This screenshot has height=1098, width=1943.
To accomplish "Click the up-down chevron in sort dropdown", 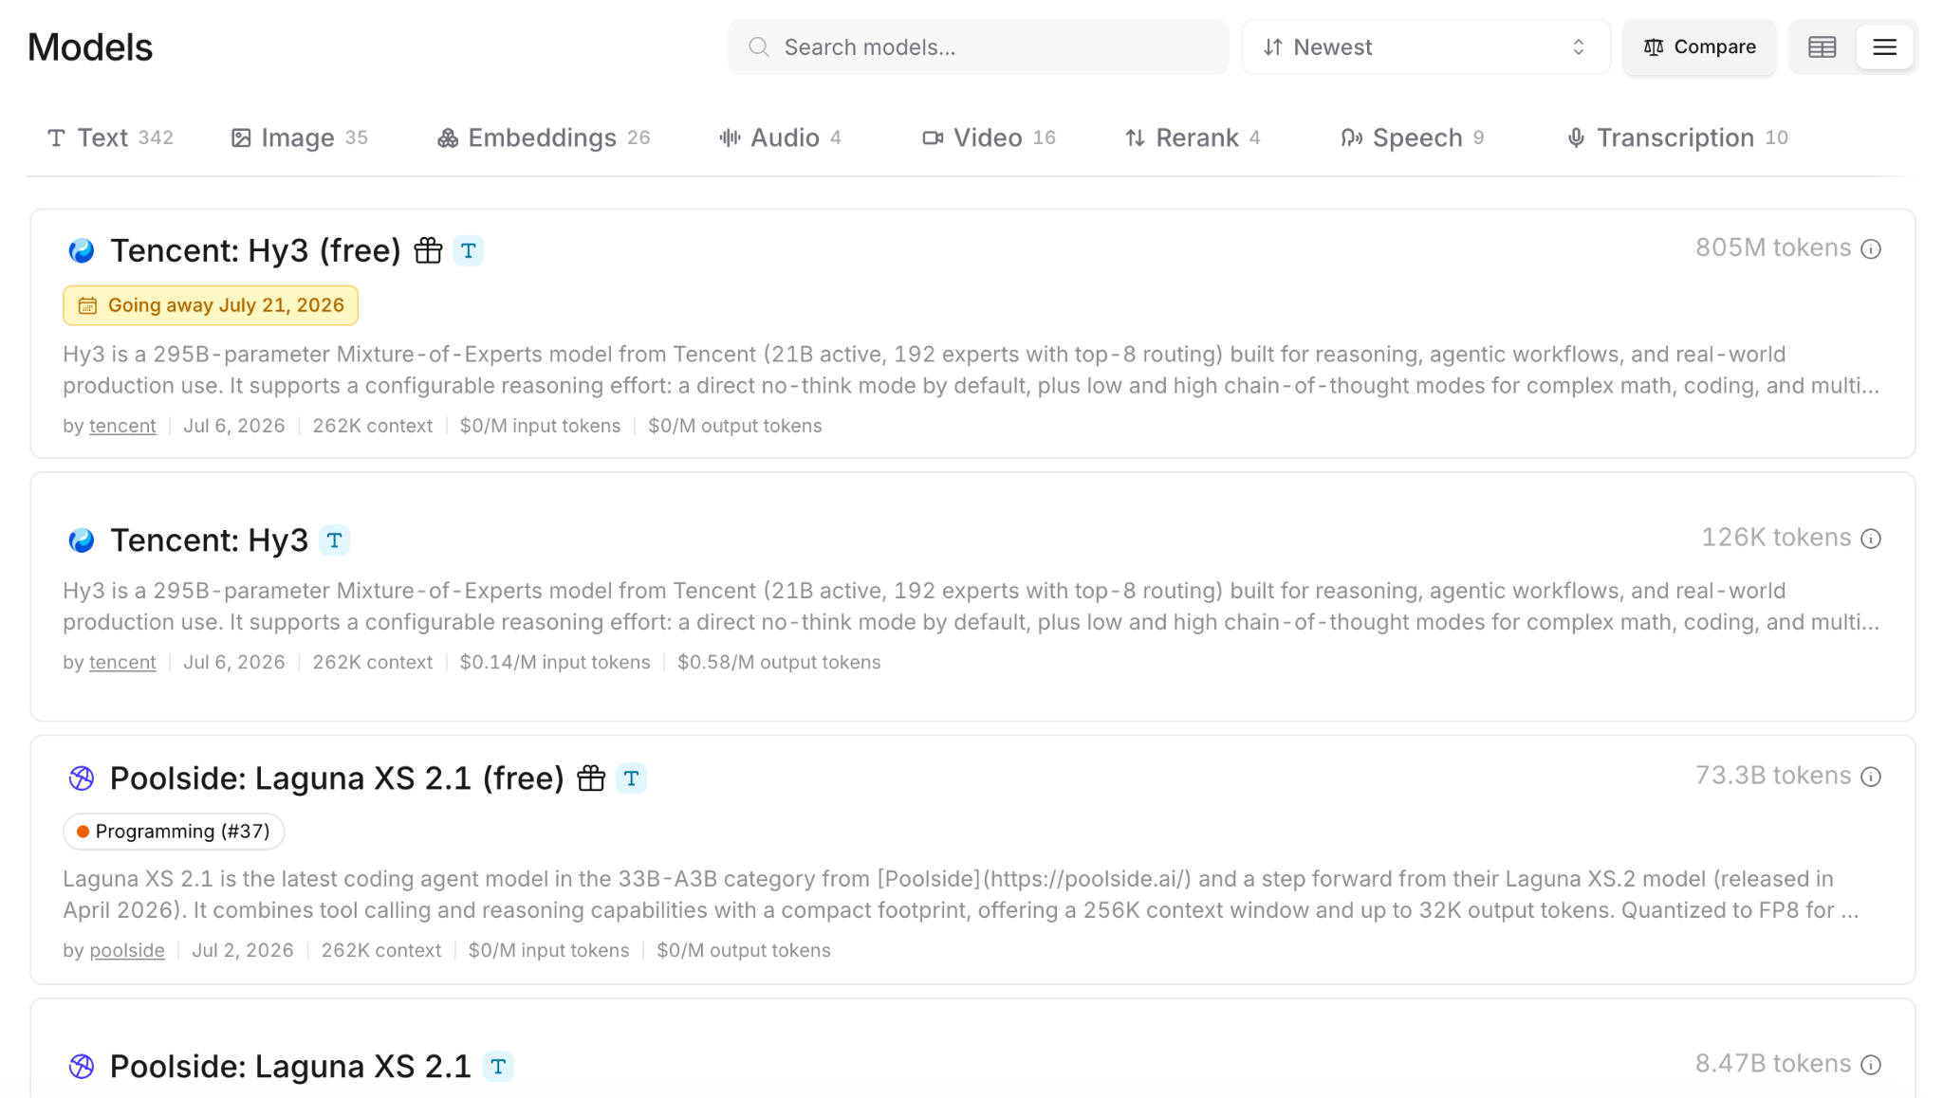I will (1579, 46).
